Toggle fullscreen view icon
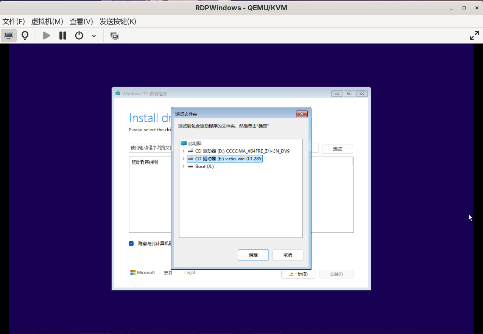This screenshot has height=334, width=483. click(474, 36)
